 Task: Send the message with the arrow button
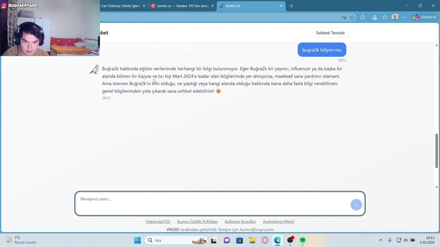coord(356,205)
